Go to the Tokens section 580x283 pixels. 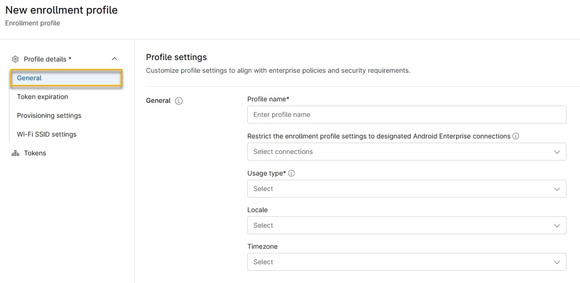click(x=35, y=153)
